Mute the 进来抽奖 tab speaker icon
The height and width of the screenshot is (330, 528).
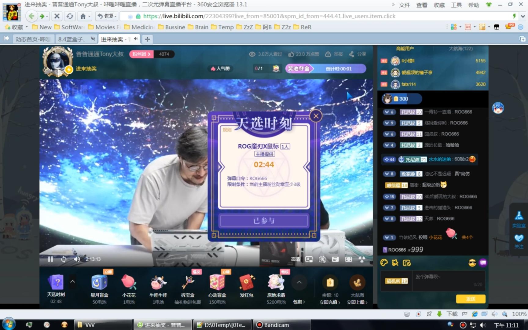[136, 39]
